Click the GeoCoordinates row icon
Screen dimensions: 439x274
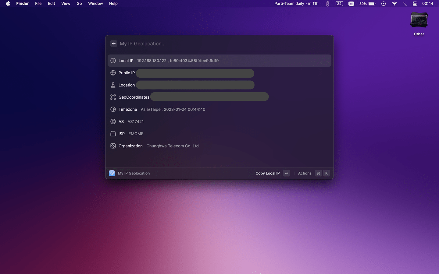tap(113, 97)
